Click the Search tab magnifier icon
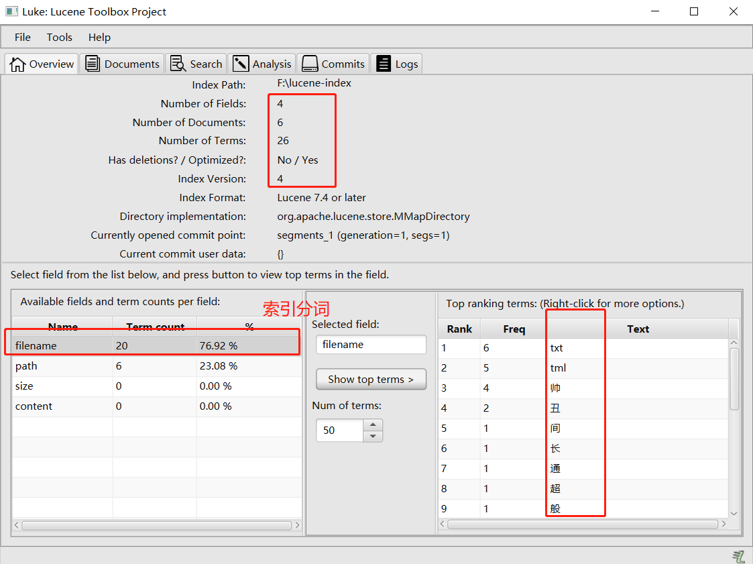 click(x=178, y=64)
